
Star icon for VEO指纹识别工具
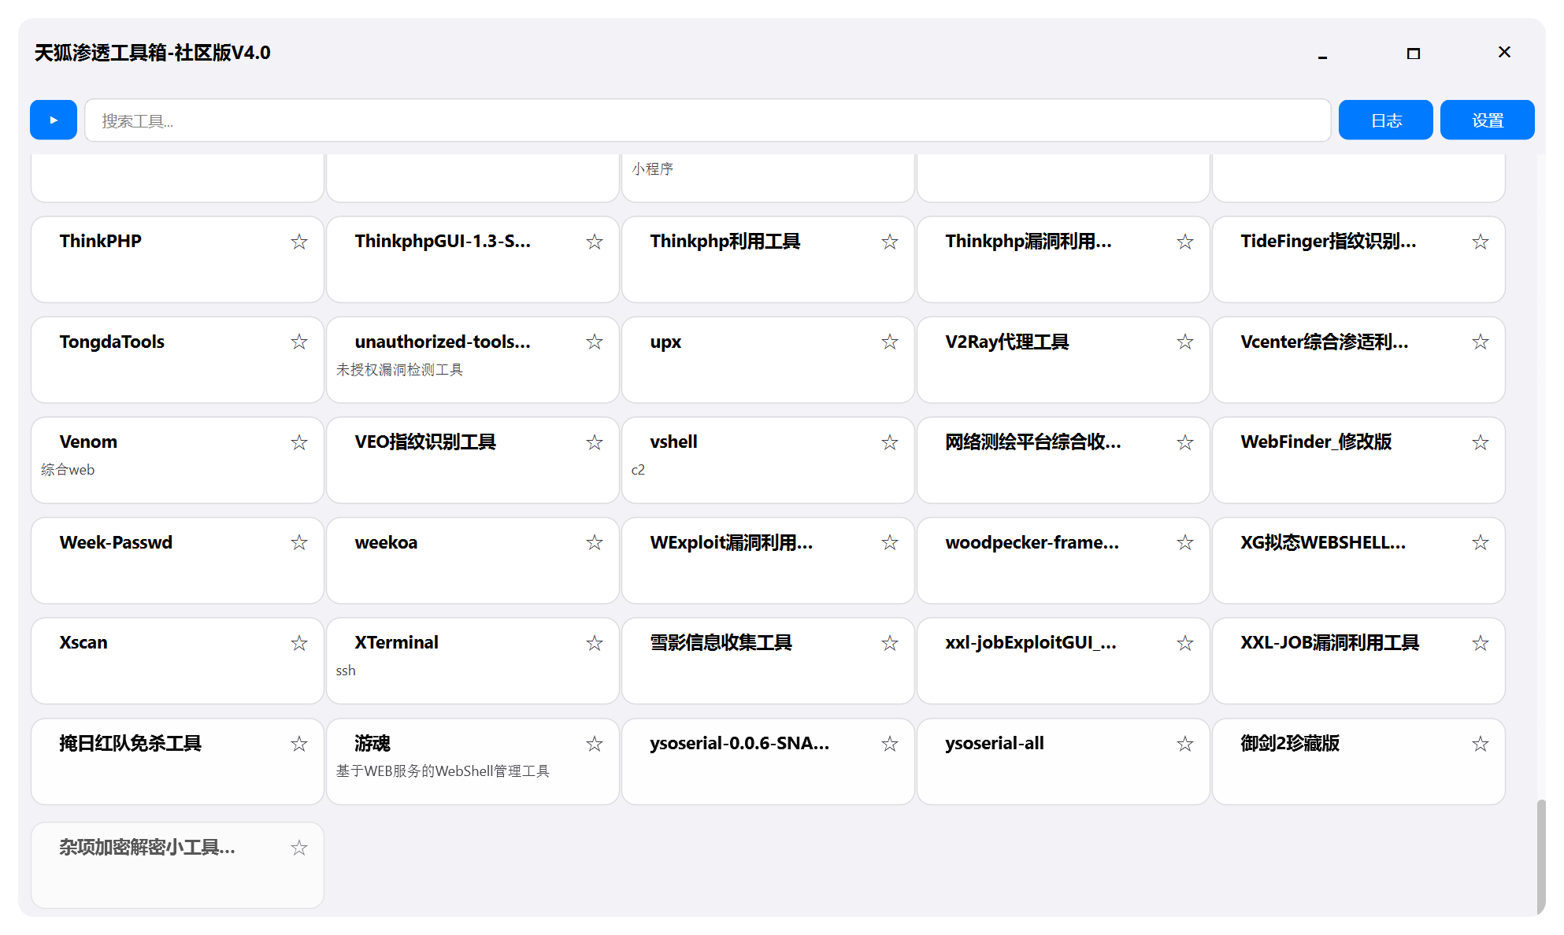595,442
